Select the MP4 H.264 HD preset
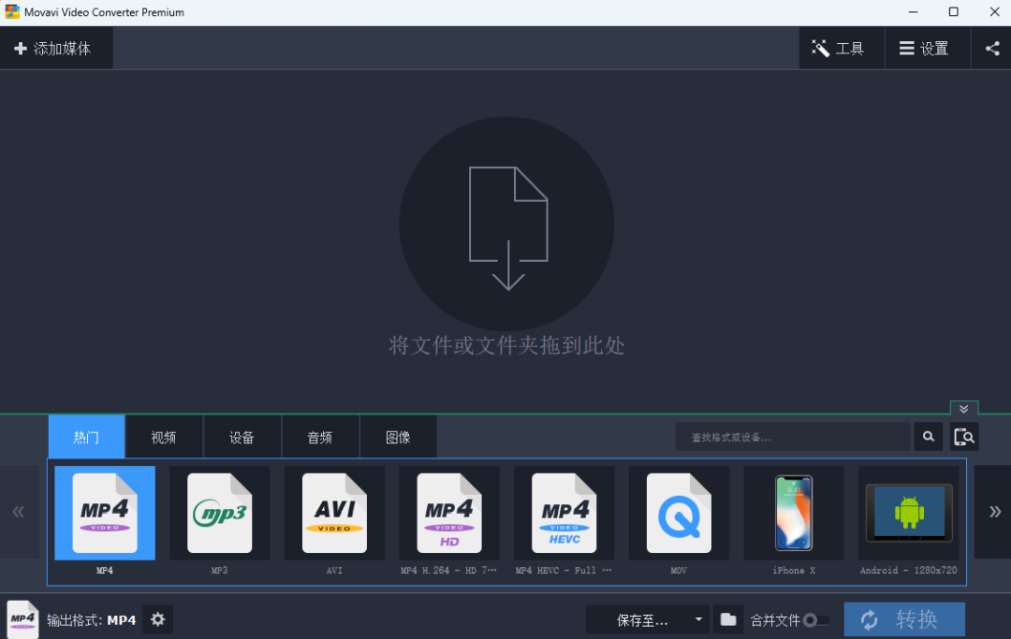Viewport: 1011px width, 639px height. click(x=448, y=513)
